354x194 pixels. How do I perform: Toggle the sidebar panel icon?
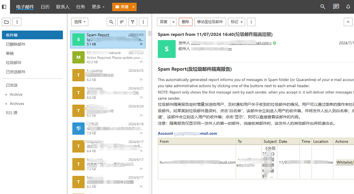pos(4,7)
